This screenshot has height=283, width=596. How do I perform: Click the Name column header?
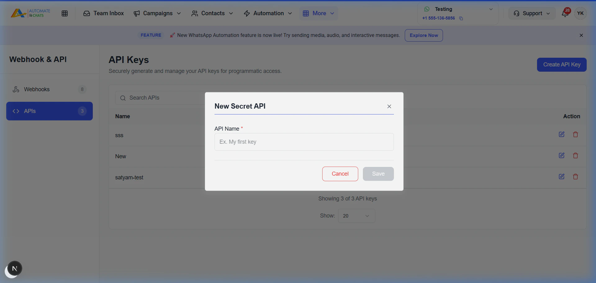click(123, 116)
